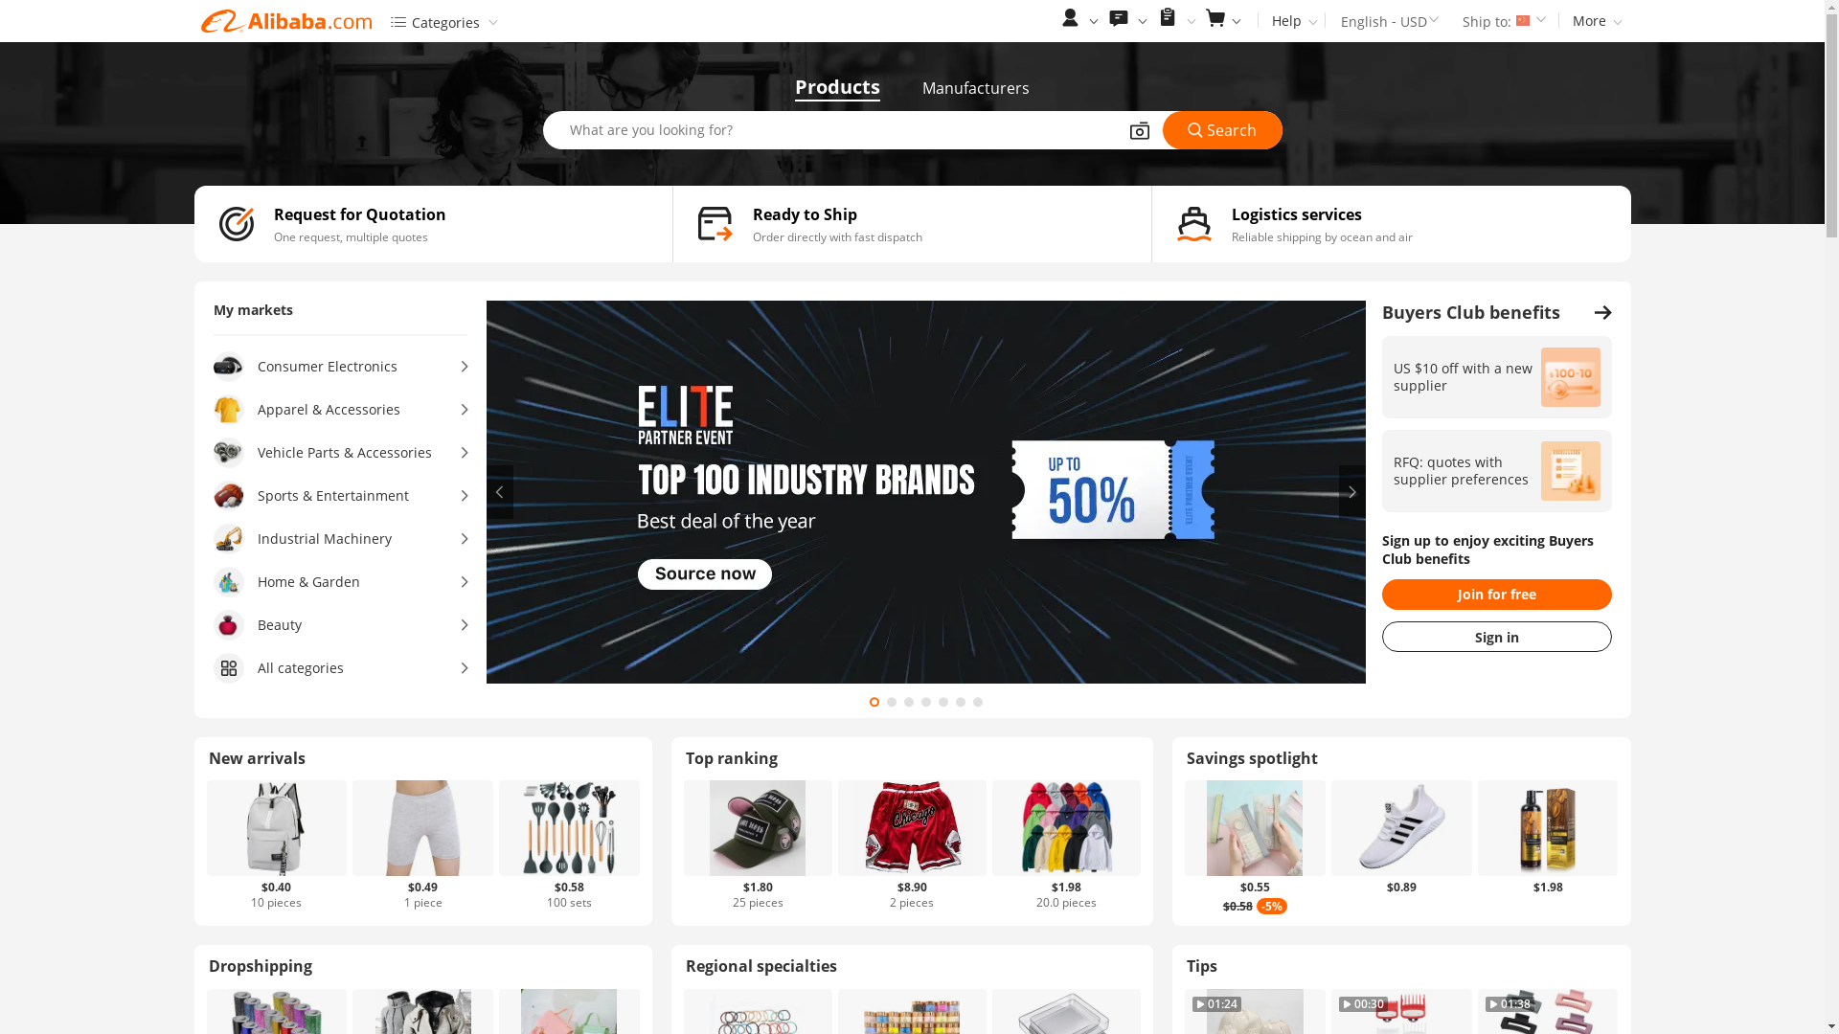Select the fourth carousel dot
This screenshot has width=1839, height=1034.
[926, 703]
